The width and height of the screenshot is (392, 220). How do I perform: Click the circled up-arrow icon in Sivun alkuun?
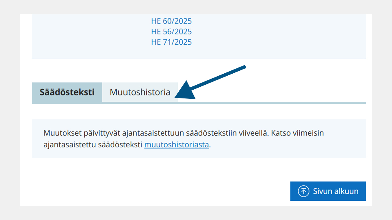pyautogui.click(x=303, y=191)
